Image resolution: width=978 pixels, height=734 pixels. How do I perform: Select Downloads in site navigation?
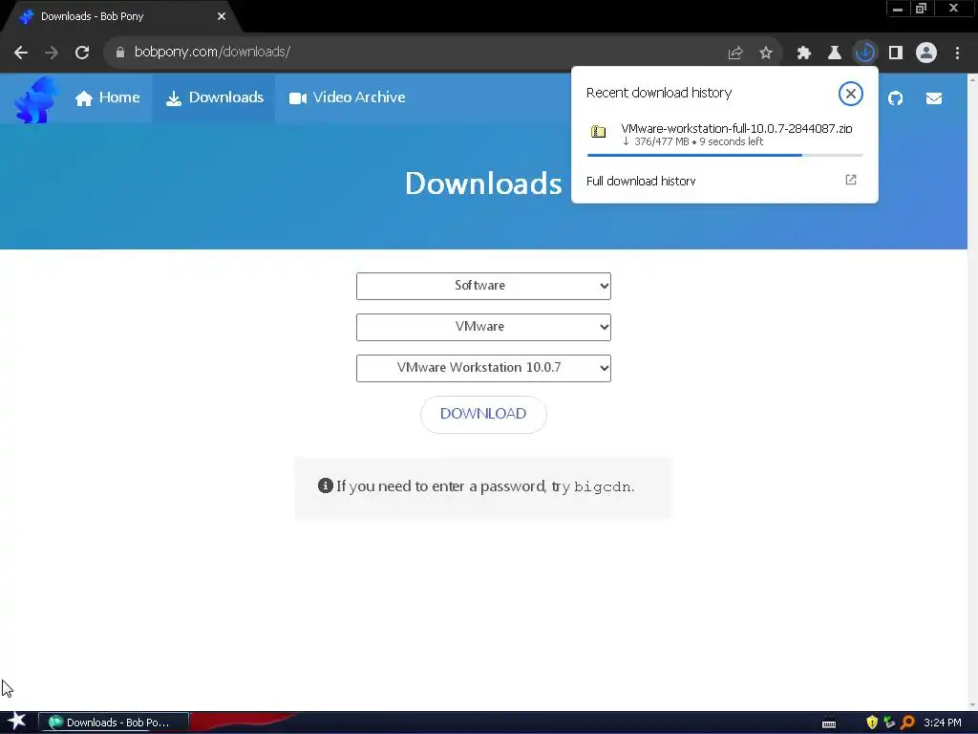coord(215,97)
